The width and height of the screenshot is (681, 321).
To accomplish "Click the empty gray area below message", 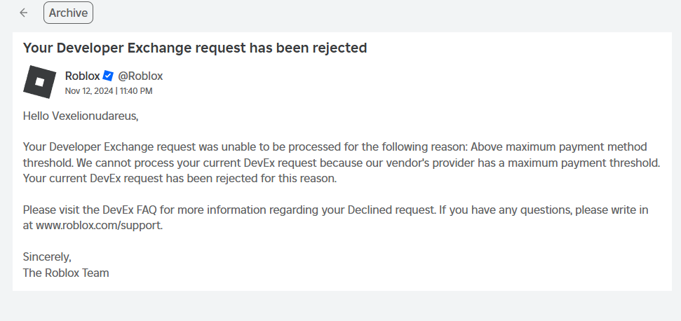I will (340, 306).
